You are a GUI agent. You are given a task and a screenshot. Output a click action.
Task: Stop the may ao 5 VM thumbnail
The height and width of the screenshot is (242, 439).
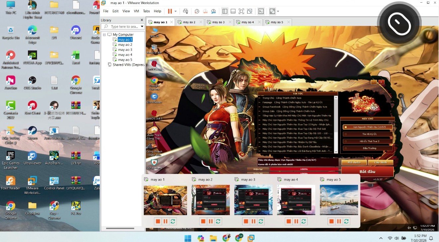[x=331, y=221]
